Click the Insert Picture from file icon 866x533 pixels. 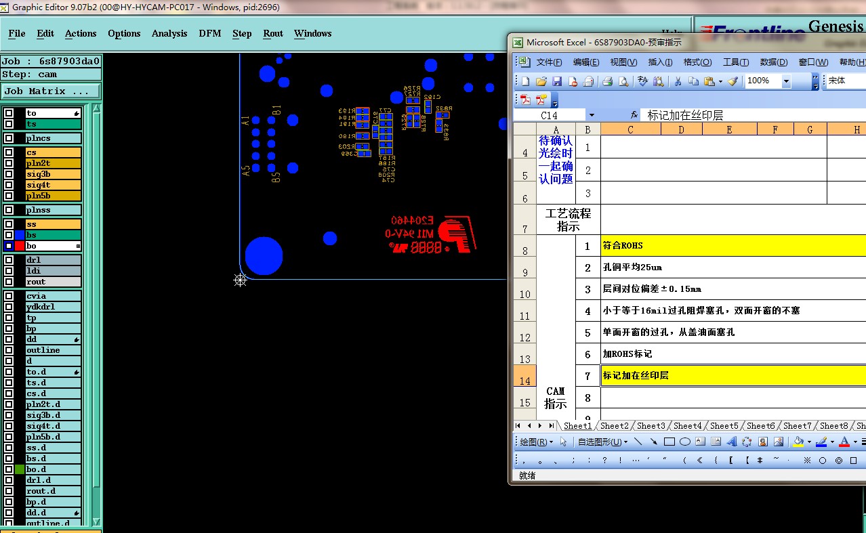pos(779,442)
